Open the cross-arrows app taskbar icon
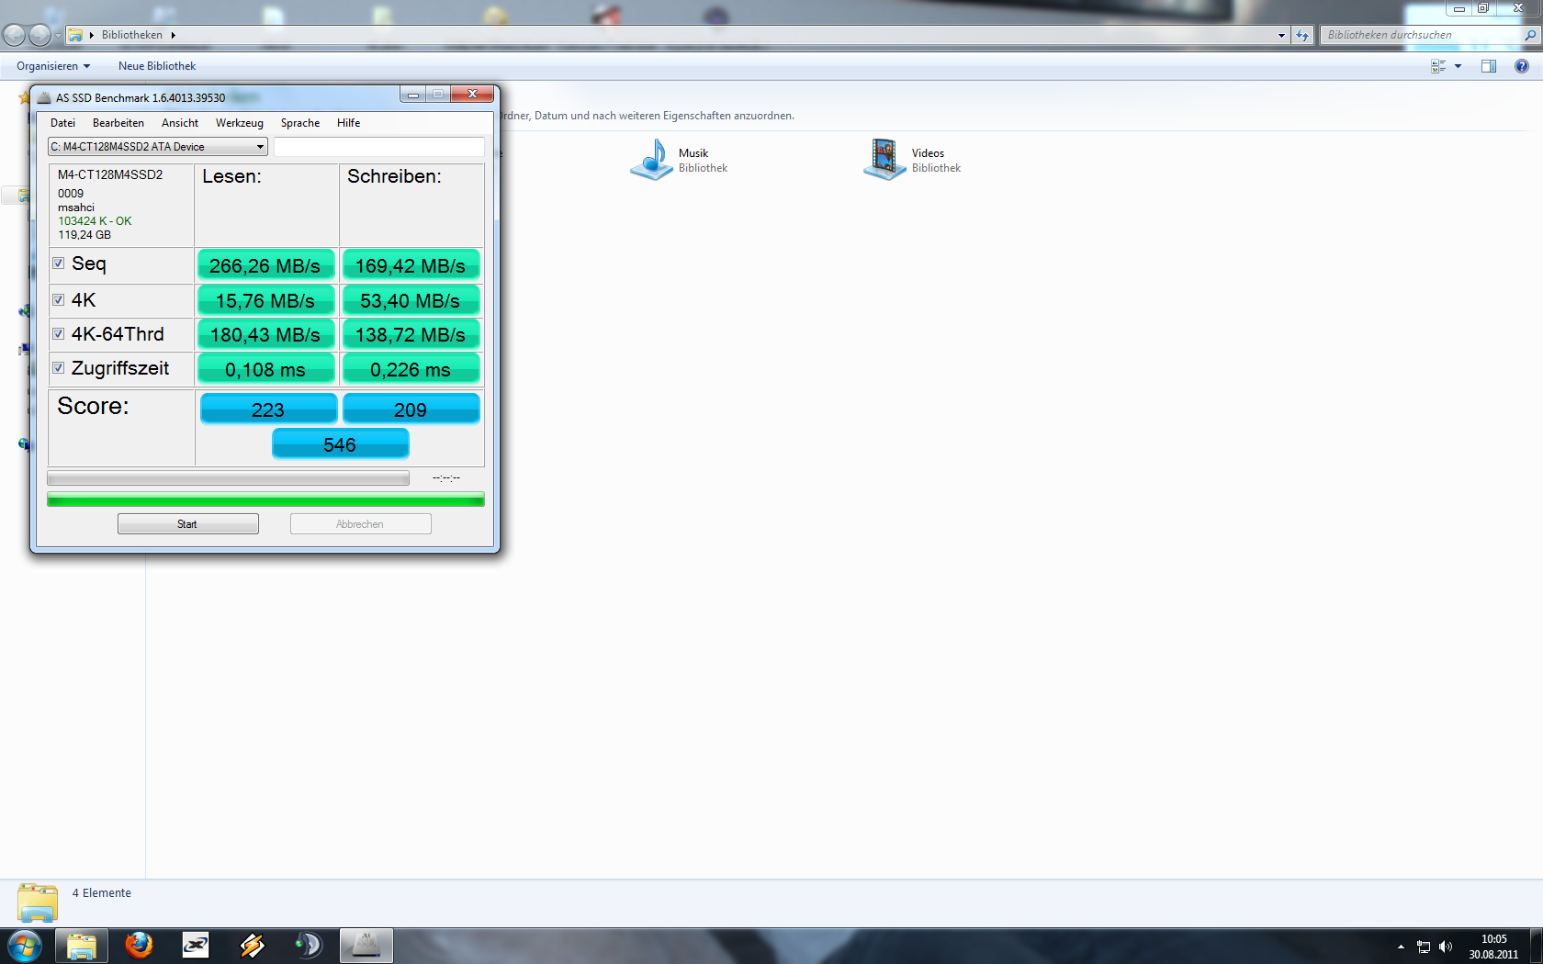 (196, 946)
